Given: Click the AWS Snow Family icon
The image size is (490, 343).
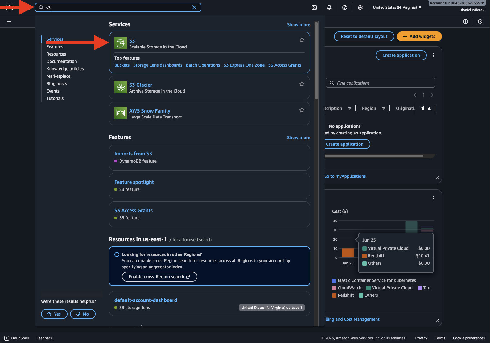Looking at the screenshot, I should pyautogui.click(x=121, y=114).
